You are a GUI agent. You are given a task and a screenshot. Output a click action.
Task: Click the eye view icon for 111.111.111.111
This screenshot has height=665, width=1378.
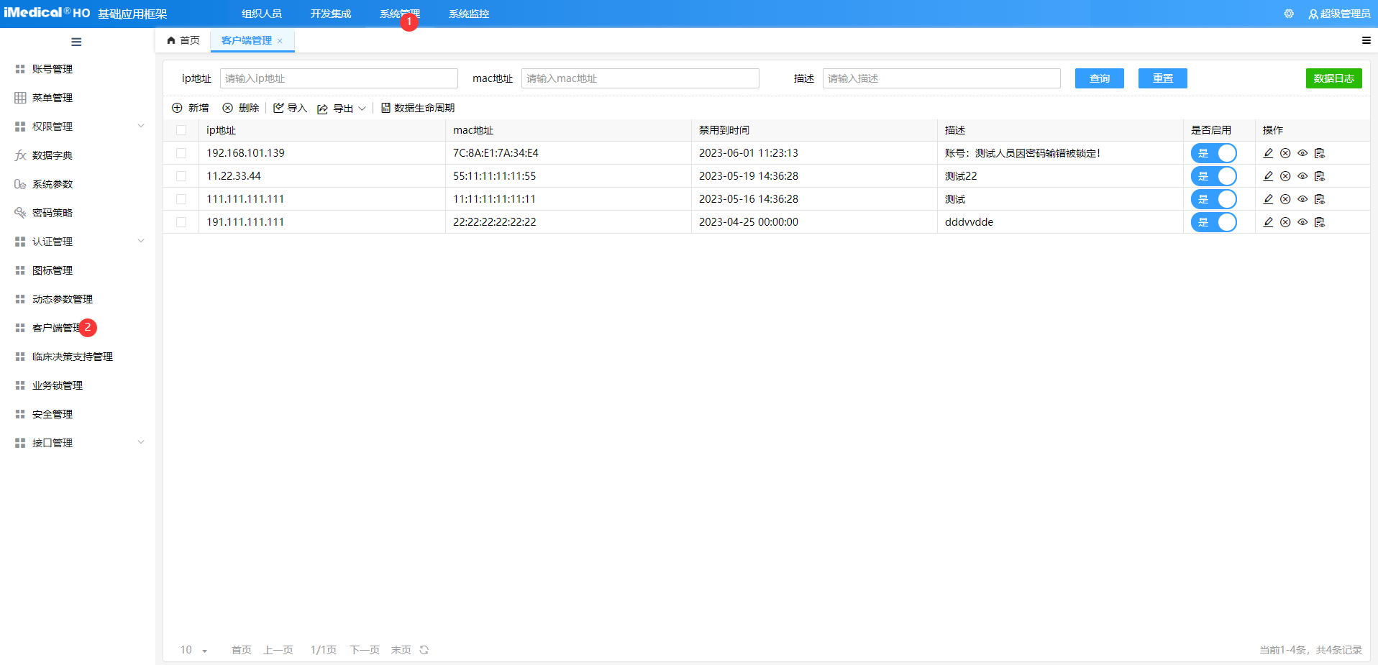click(x=1302, y=199)
